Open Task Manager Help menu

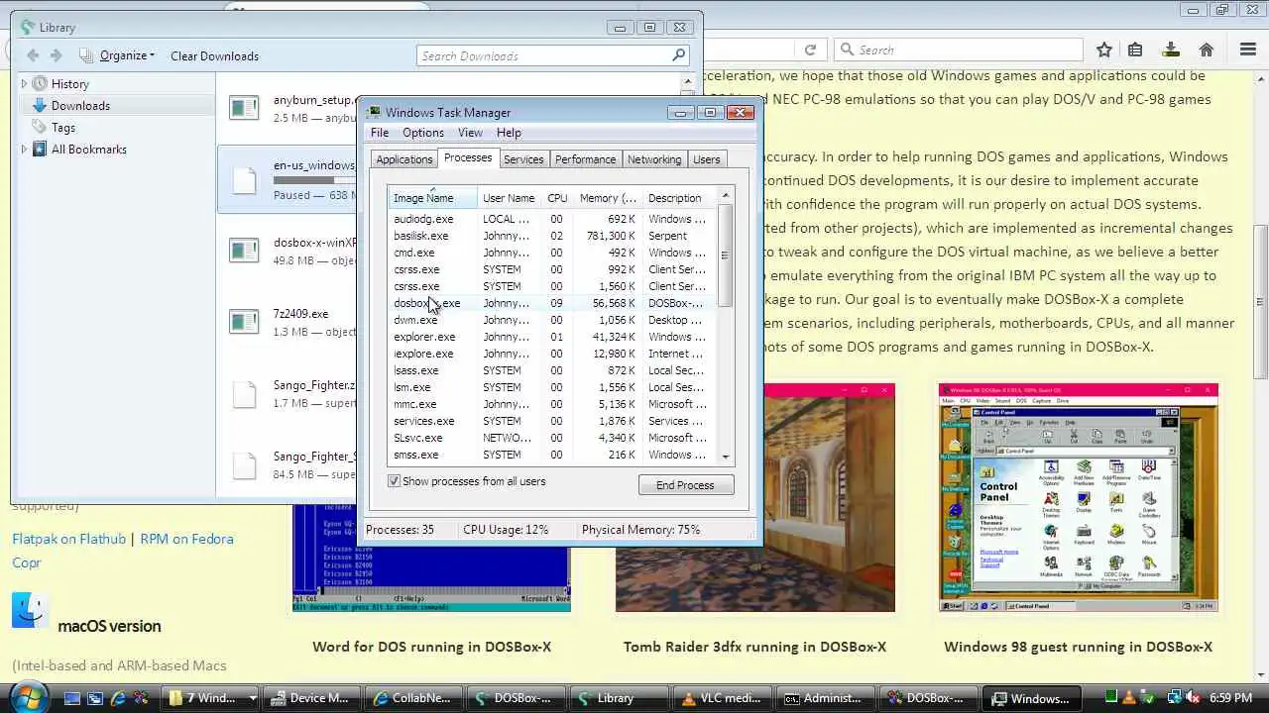509,133
